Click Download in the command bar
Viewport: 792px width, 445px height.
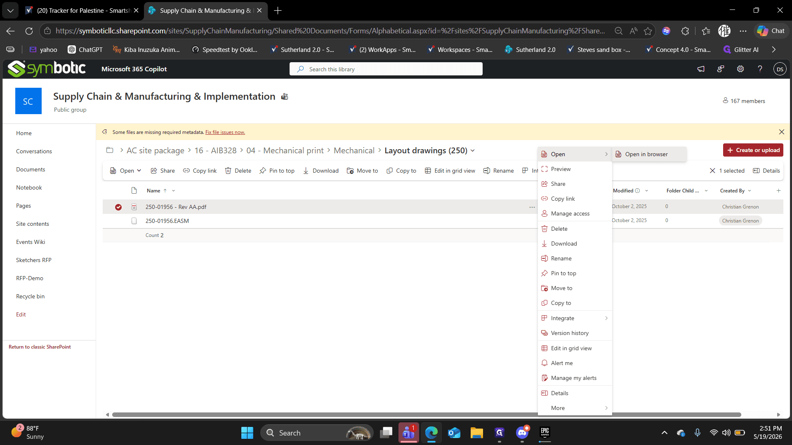321,171
